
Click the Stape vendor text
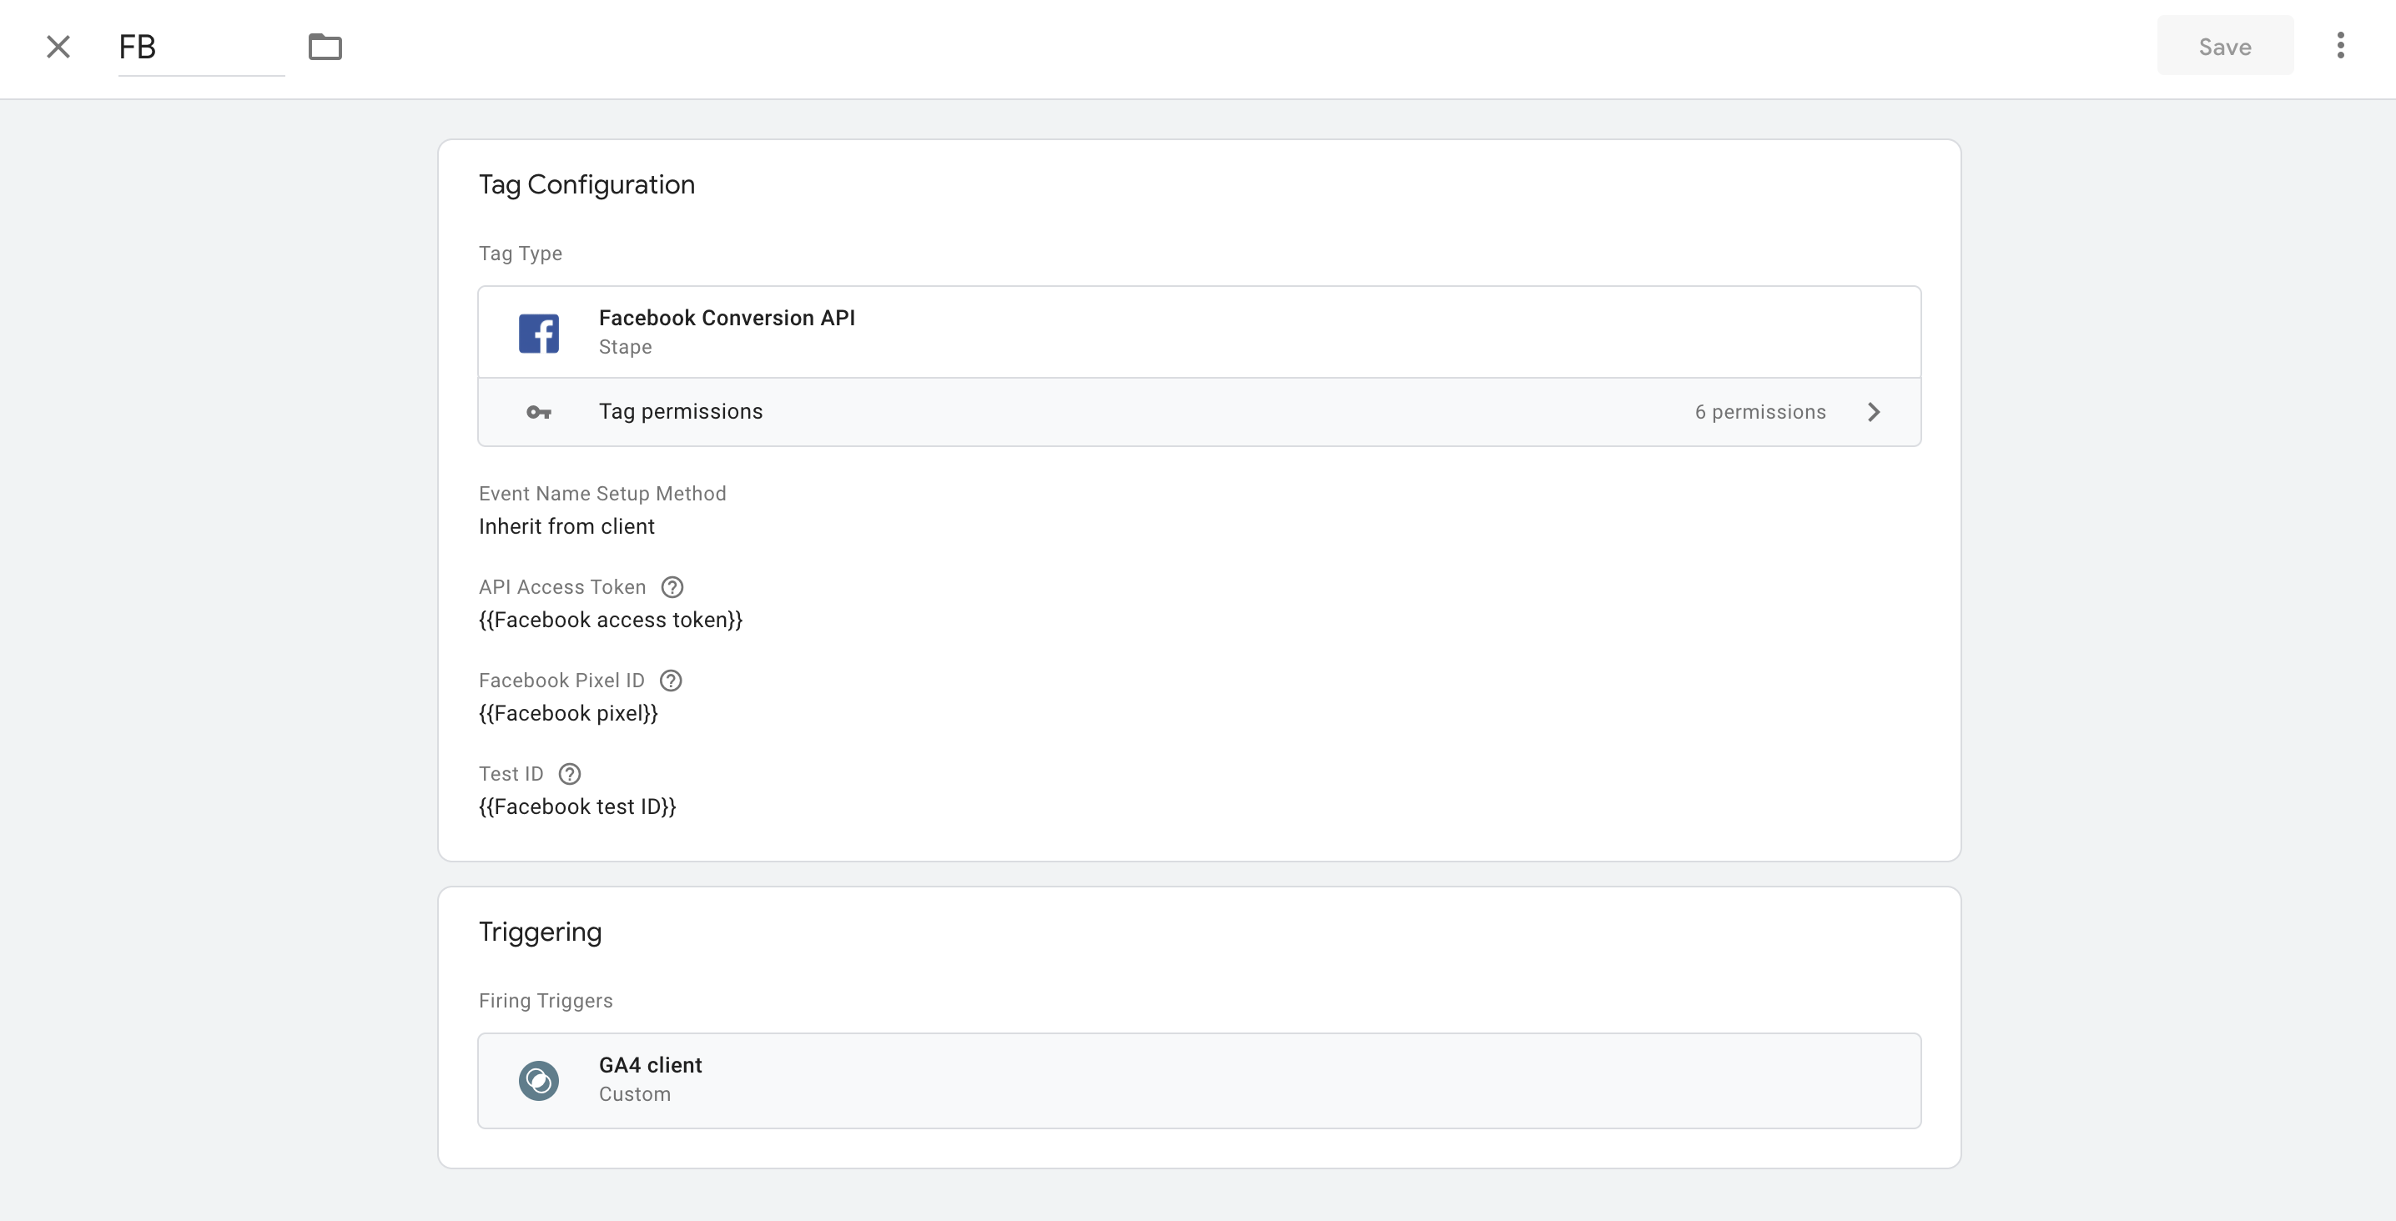pos(625,347)
